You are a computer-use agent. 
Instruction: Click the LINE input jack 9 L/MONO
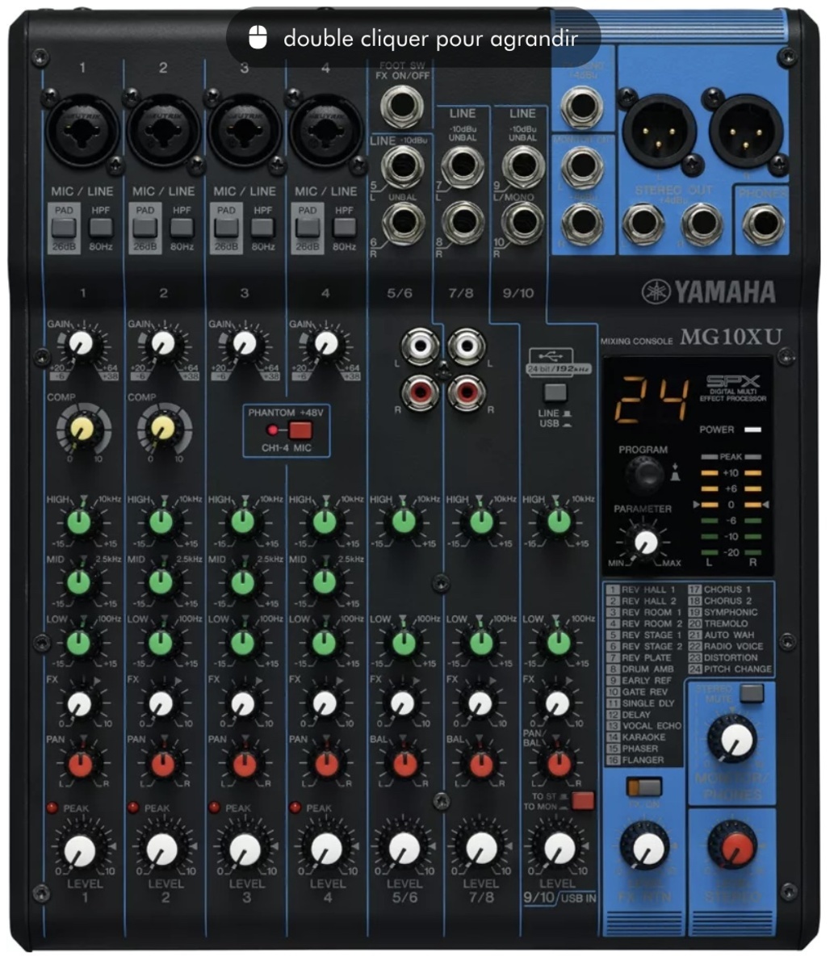tap(522, 168)
